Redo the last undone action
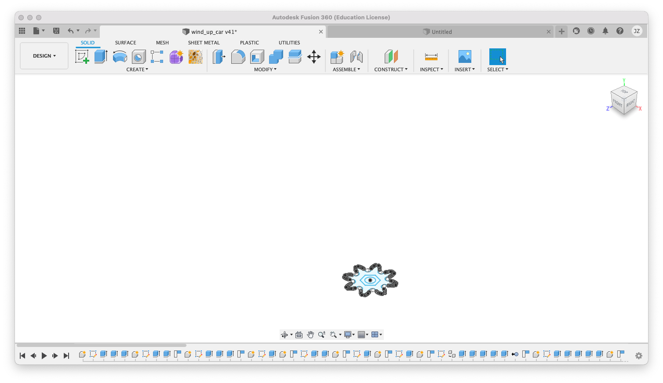The image size is (663, 383). click(x=88, y=31)
